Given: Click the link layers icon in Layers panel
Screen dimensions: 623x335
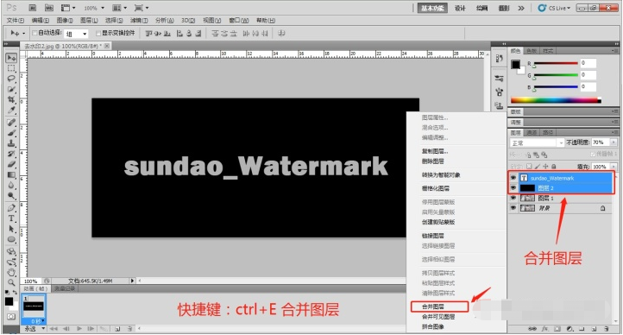Looking at the screenshot, I should (x=532, y=329).
